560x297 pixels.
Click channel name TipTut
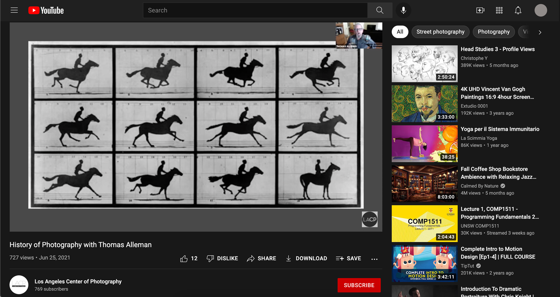click(467, 266)
